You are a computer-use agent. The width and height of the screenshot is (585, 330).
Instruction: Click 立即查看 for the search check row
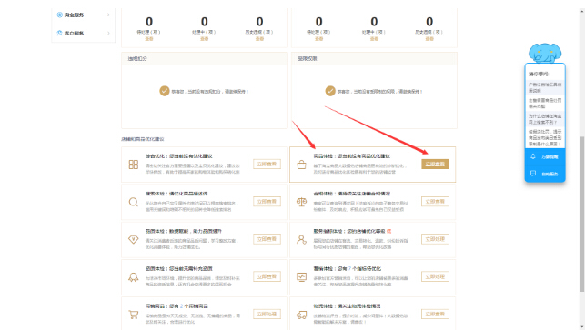267,201
